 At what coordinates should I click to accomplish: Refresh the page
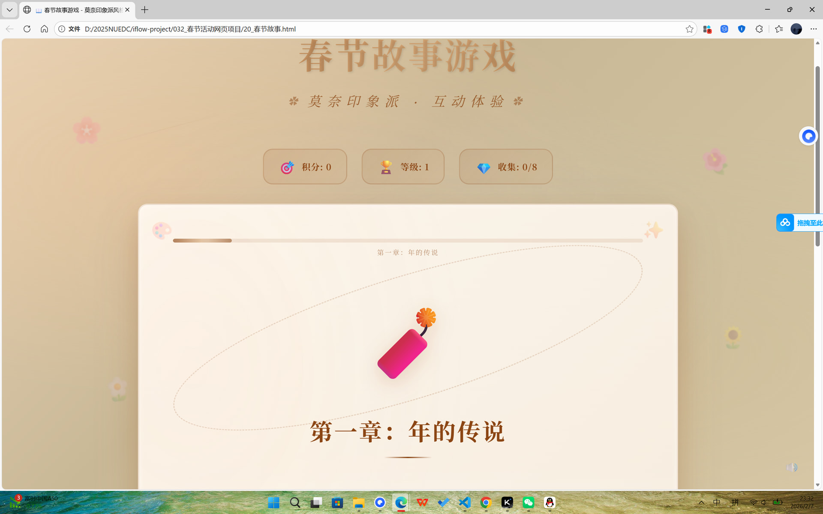(x=27, y=29)
